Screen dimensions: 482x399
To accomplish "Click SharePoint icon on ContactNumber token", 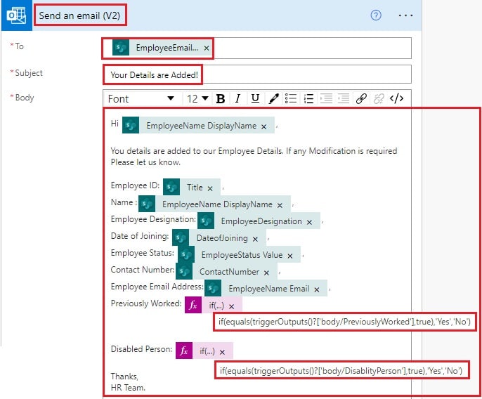I will 184,271.
